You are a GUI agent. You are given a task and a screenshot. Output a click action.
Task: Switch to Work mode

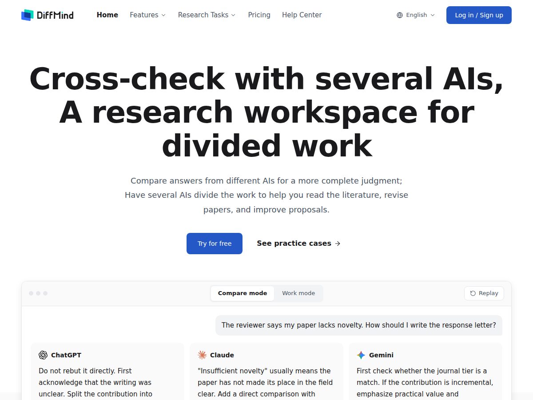298,293
